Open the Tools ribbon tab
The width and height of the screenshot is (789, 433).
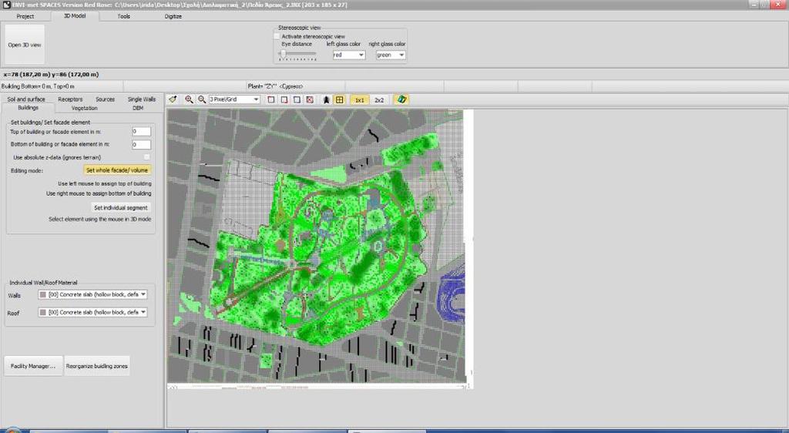[124, 16]
